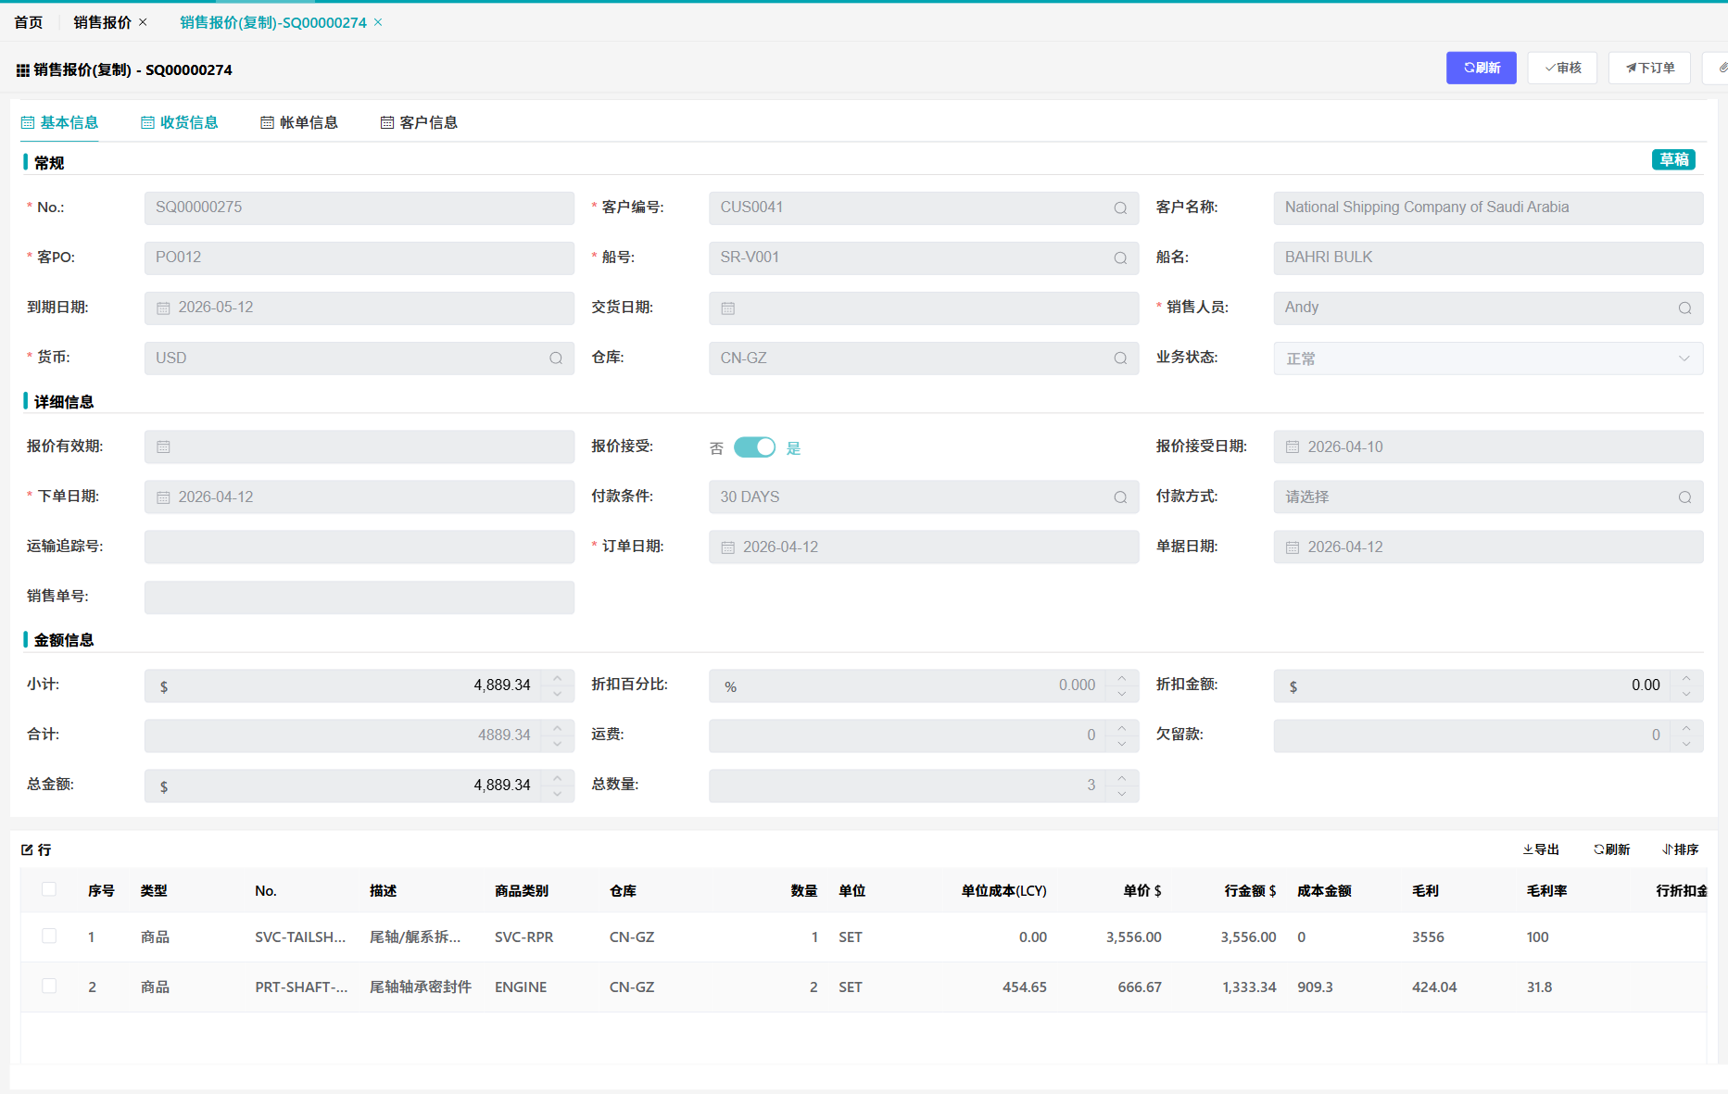Open calendar icon in 到期日期 field

point(164,308)
